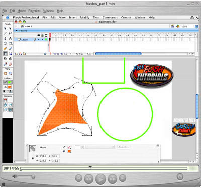The image size is (201, 188).
Task: Select the Subselection tool
Action: pos(10,28)
